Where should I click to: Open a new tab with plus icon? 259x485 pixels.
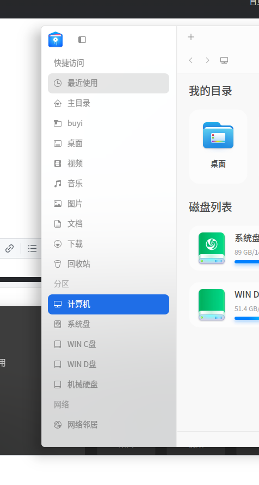point(191,37)
